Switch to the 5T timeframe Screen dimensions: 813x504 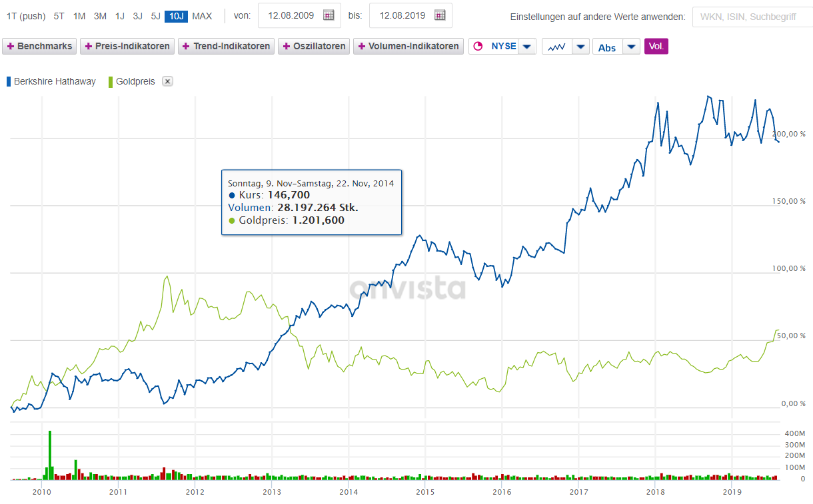click(x=59, y=16)
